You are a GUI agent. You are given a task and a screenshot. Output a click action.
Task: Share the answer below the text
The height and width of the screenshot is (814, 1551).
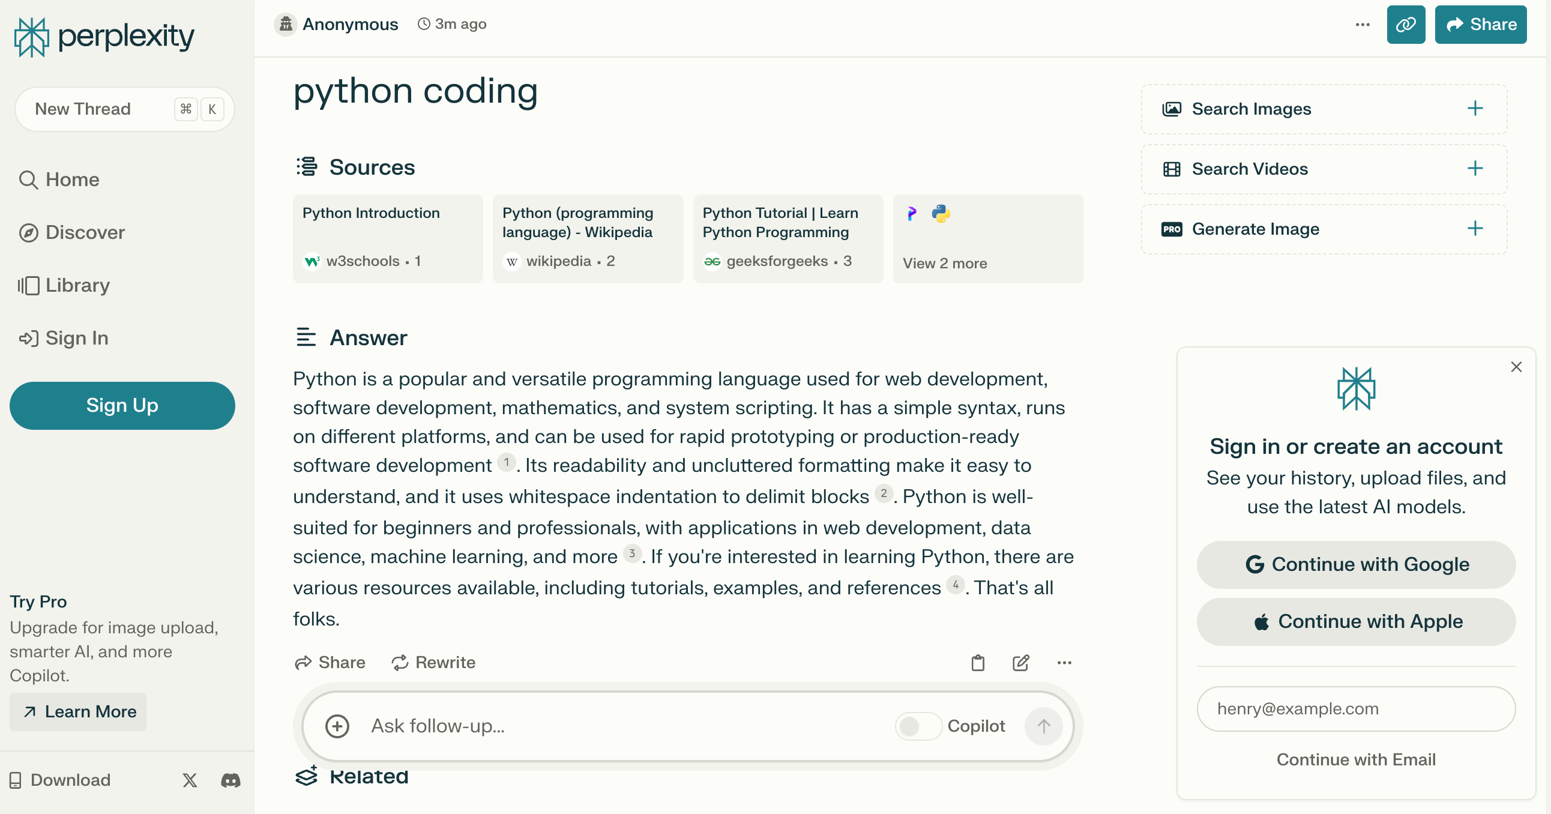tap(330, 662)
